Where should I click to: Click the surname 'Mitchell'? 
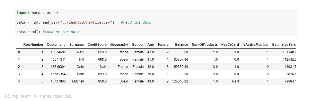[x=78, y=81]
